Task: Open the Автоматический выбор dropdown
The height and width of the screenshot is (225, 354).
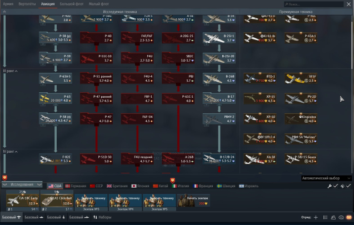Action: pos(326,178)
